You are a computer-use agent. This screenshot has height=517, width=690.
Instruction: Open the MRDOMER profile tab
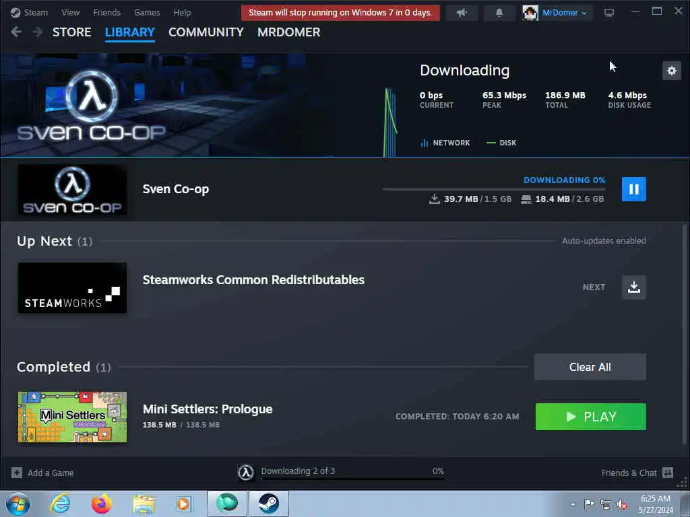point(288,32)
